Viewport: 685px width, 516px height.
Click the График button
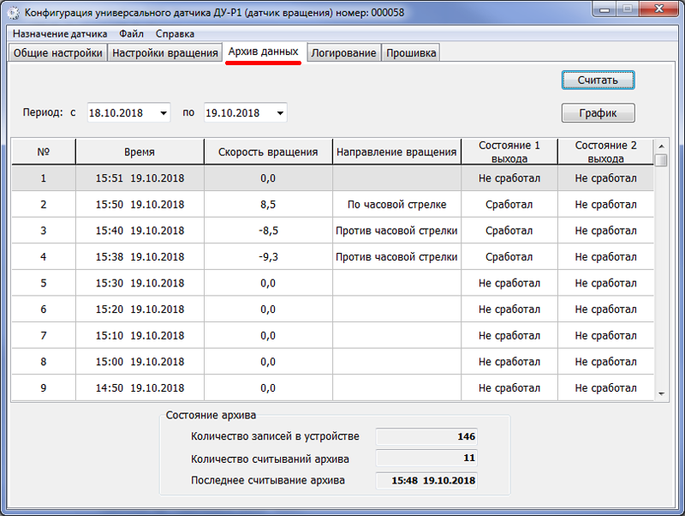pos(598,113)
